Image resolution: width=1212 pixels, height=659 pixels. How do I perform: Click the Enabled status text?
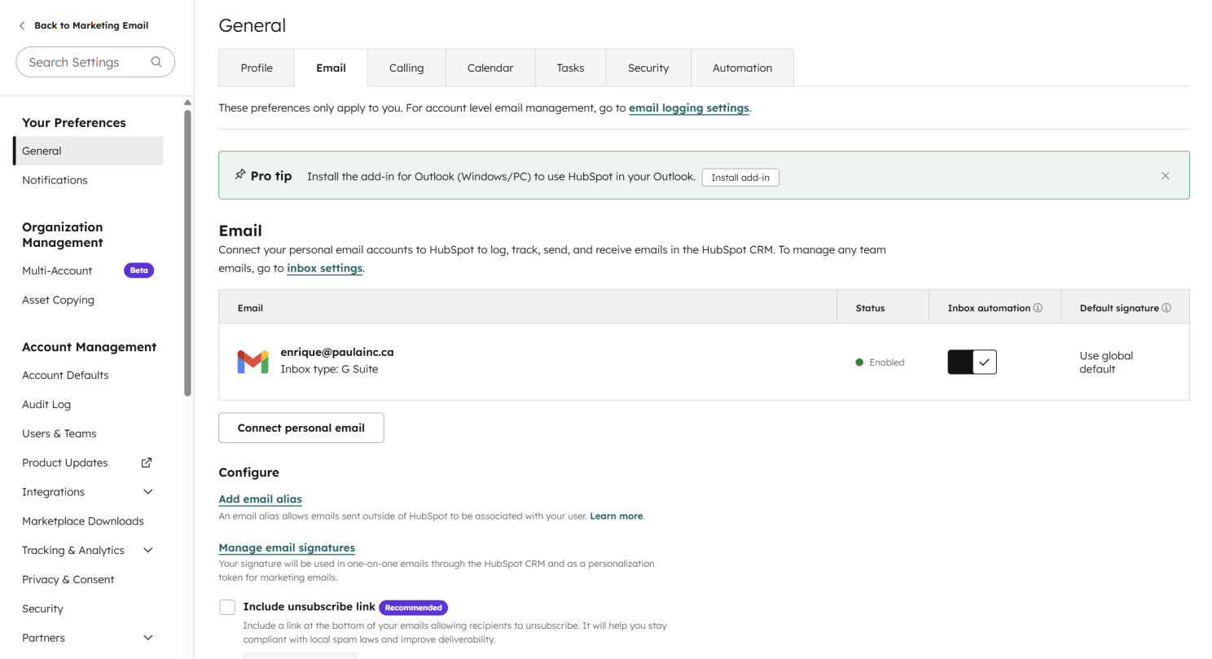pyautogui.click(x=886, y=362)
